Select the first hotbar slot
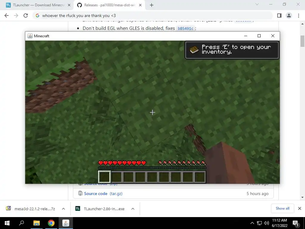305x229 pixels. (x=105, y=177)
